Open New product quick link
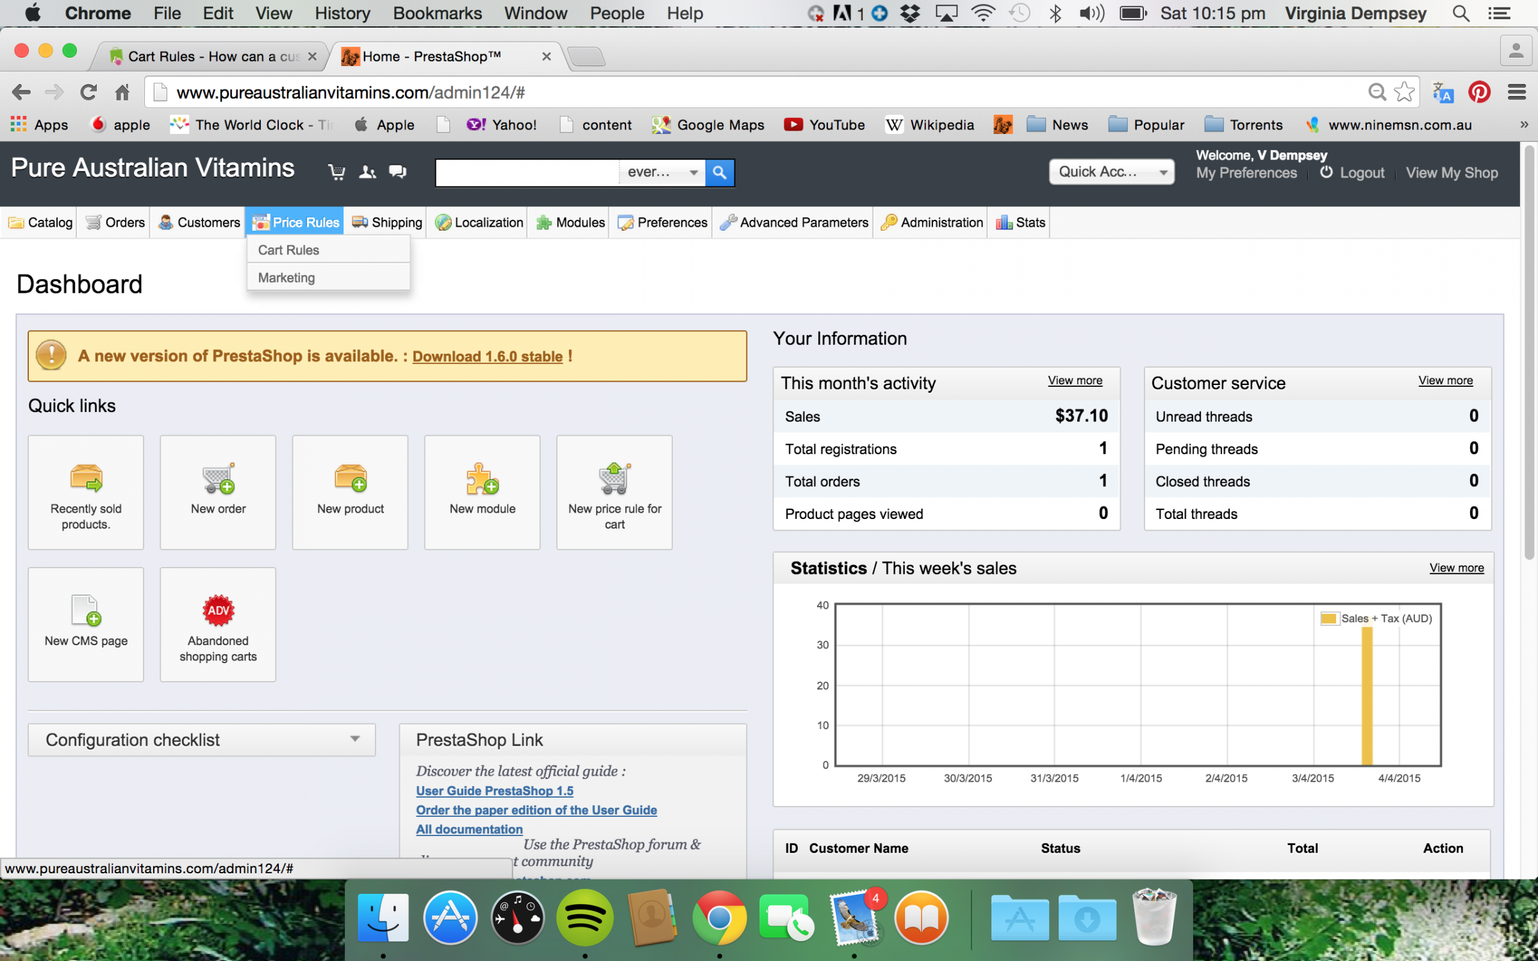Image resolution: width=1538 pixels, height=961 pixels. [x=351, y=492]
